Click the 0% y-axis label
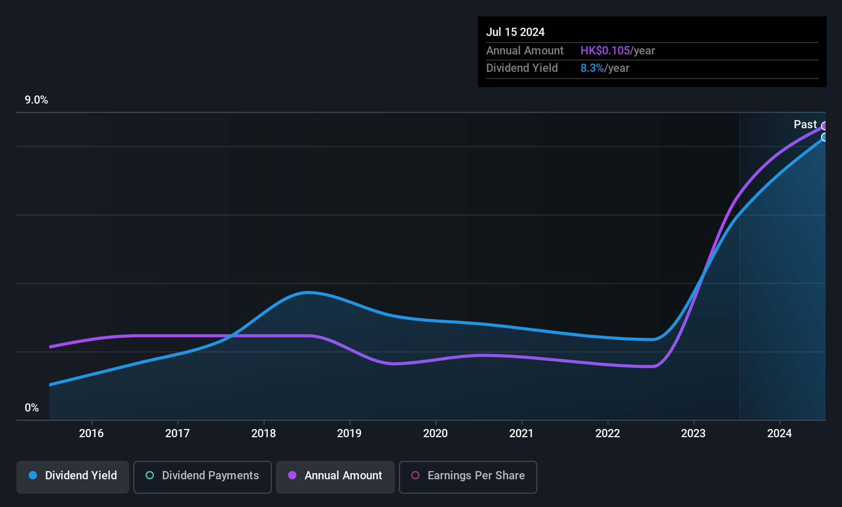Image resolution: width=842 pixels, height=507 pixels. pyautogui.click(x=32, y=408)
